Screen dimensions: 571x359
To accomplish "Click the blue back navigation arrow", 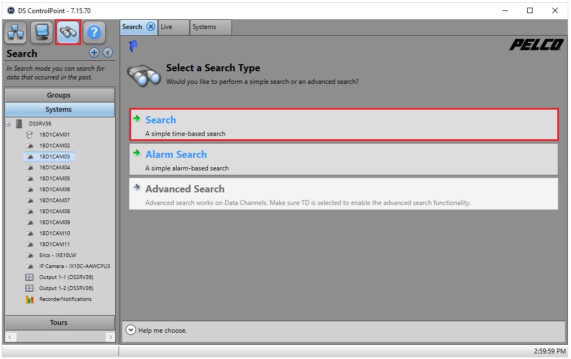I will [x=131, y=45].
